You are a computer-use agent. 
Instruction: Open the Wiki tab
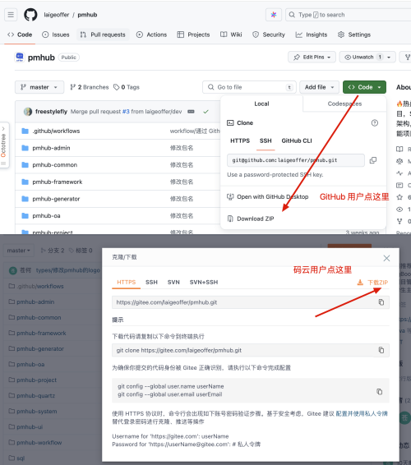[x=231, y=35]
